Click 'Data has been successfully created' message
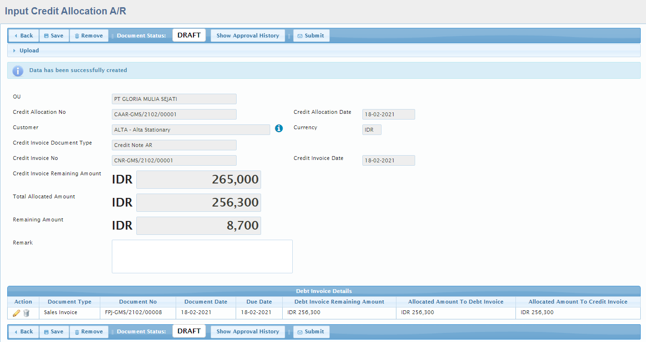Screen dimensions: 646x342 (78, 70)
